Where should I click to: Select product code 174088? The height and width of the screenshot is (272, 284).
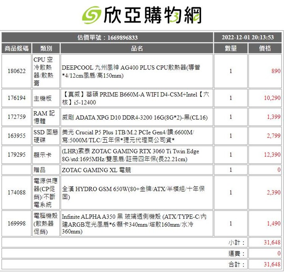coord(17,192)
